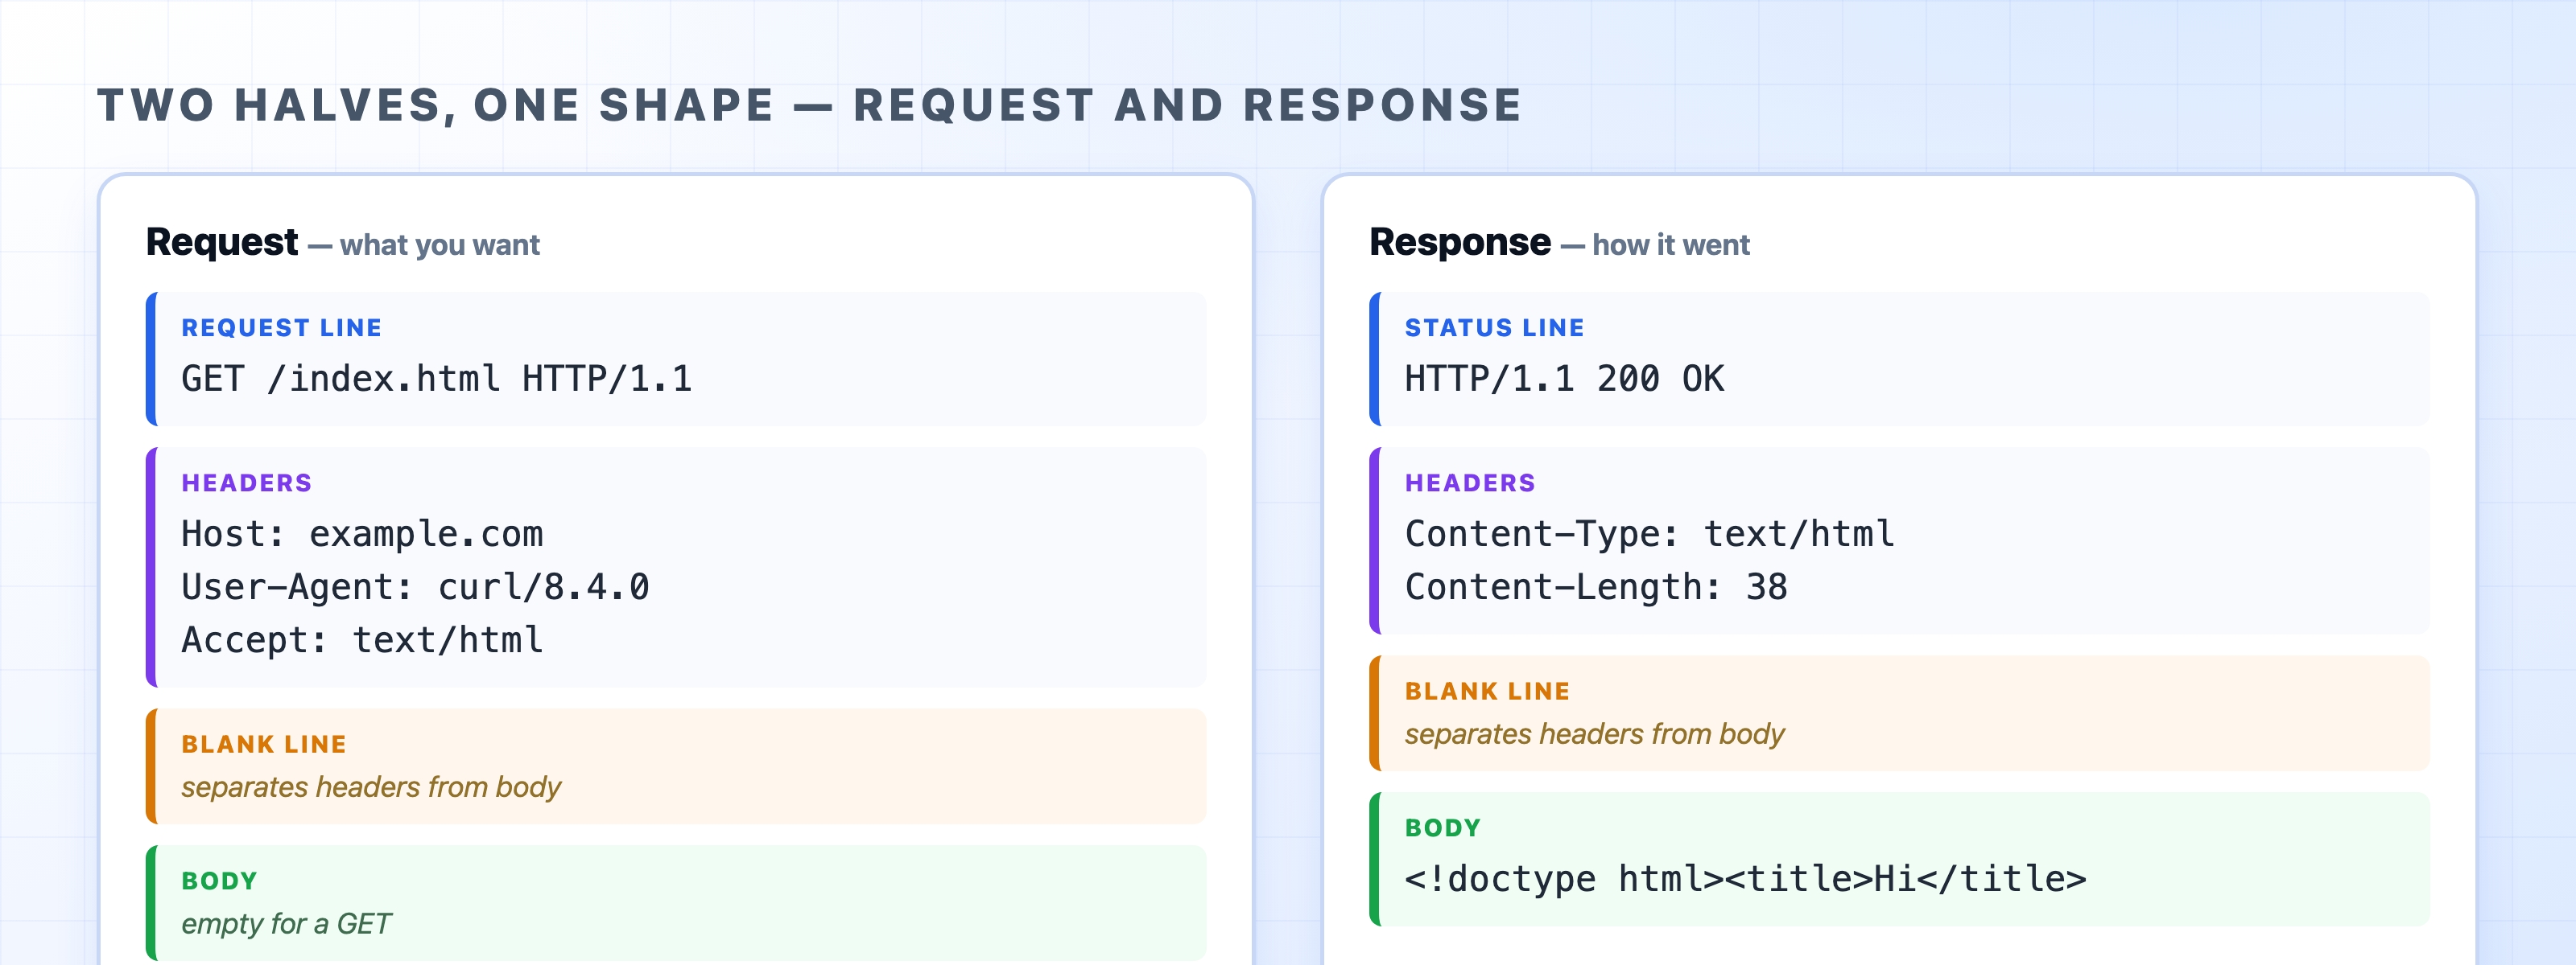
Task: Click the 'Accept: text/html' header line
Action: coord(362,640)
